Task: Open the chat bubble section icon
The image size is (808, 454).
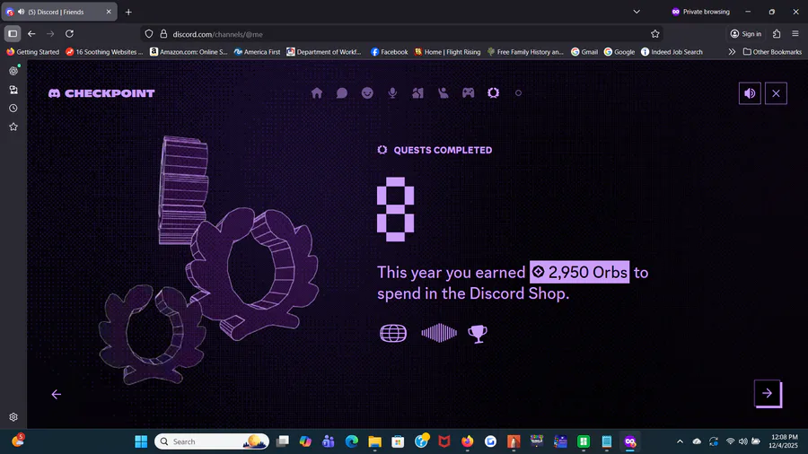Action: [342, 93]
